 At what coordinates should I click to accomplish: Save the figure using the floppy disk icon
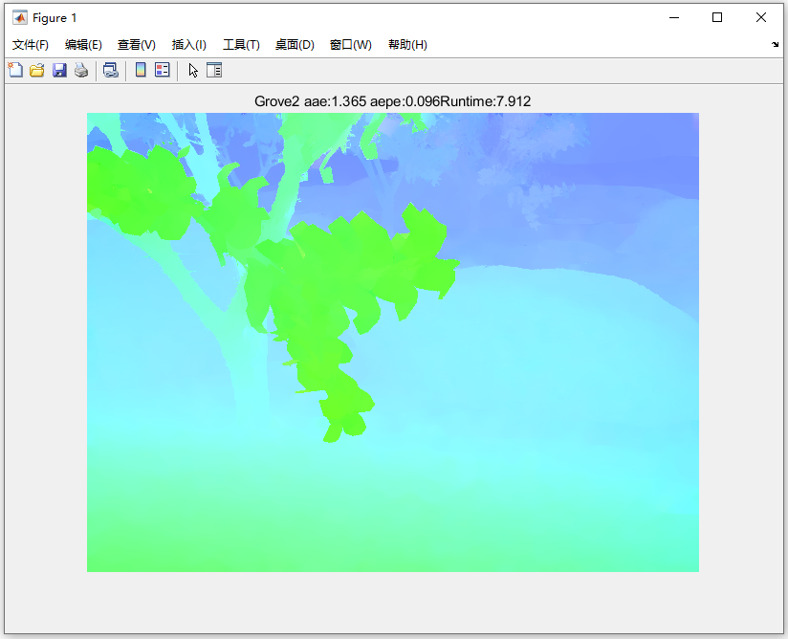click(x=59, y=70)
